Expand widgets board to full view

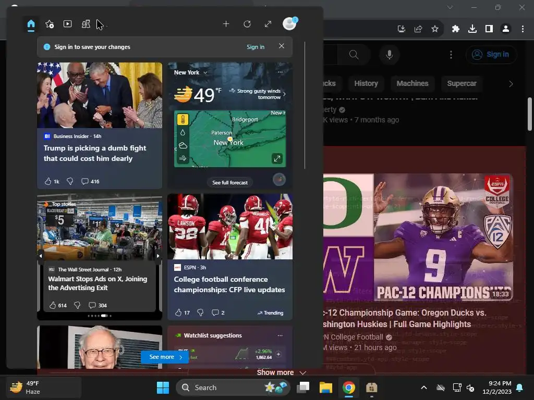pyautogui.click(x=268, y=24)
